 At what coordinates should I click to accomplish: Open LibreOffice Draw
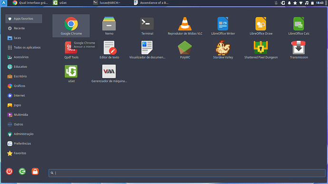coord(261,26)
